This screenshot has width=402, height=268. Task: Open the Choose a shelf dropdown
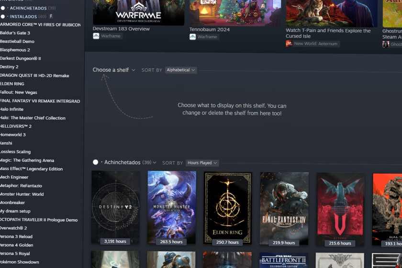[x=114, y=70]
